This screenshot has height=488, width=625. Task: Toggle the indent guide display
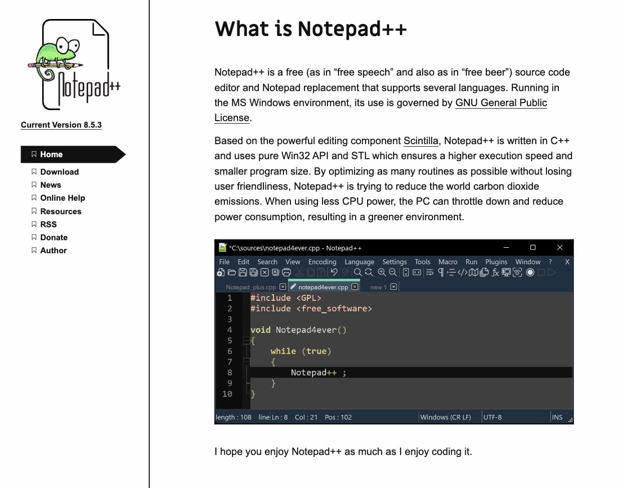click(x=452, y=272)
